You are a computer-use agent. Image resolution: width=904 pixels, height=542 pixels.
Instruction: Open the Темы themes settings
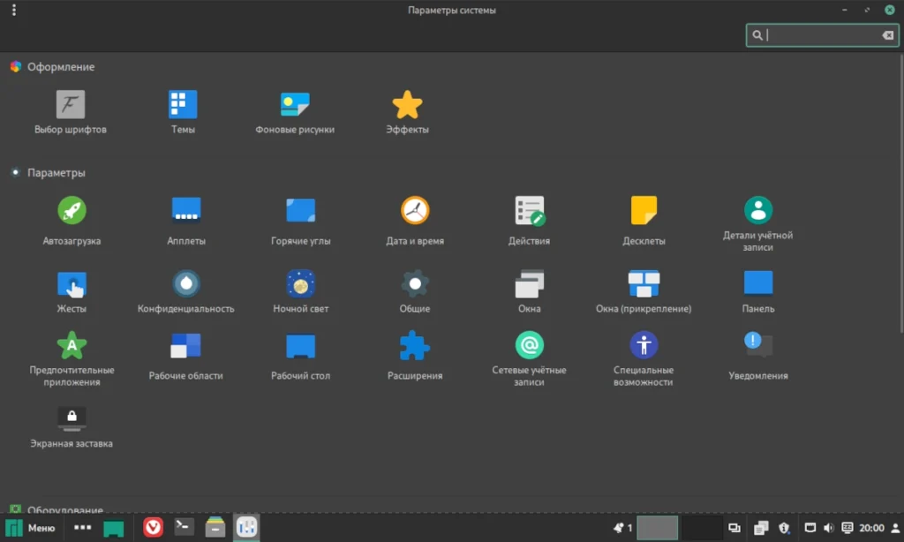[x=183, y=112]
